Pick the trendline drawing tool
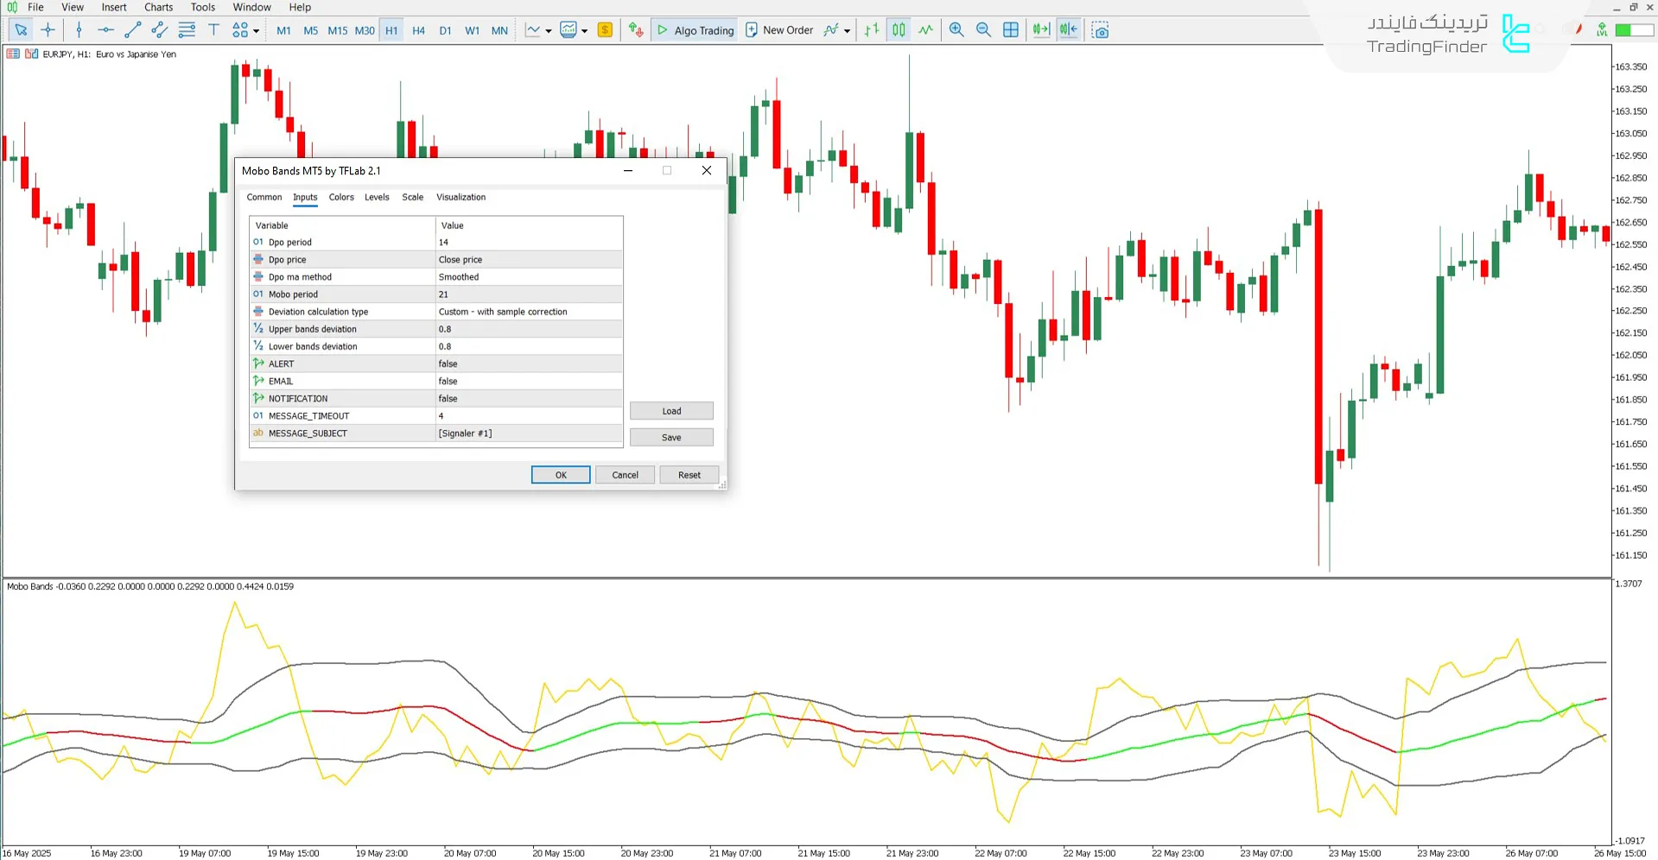Image resolution: width=1658 pixels, height=860 pixels. (132, 30)
